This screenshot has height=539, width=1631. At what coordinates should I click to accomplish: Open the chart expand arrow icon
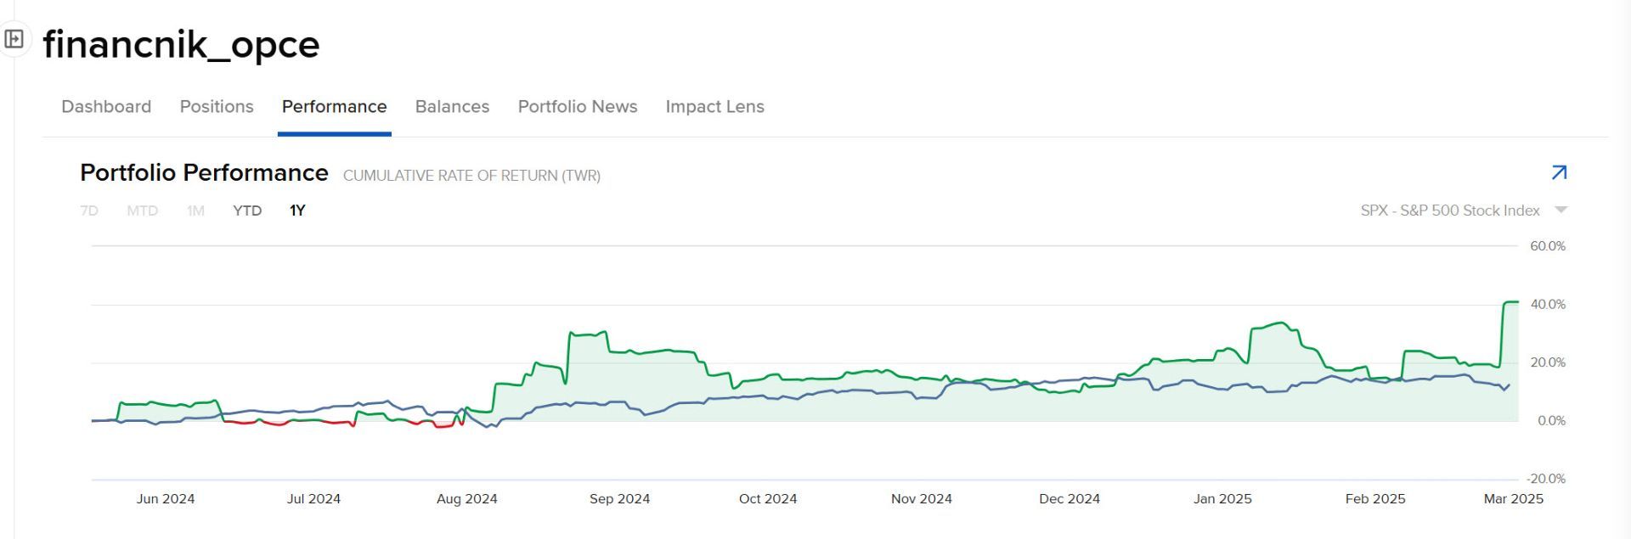tap(1559, 173)
